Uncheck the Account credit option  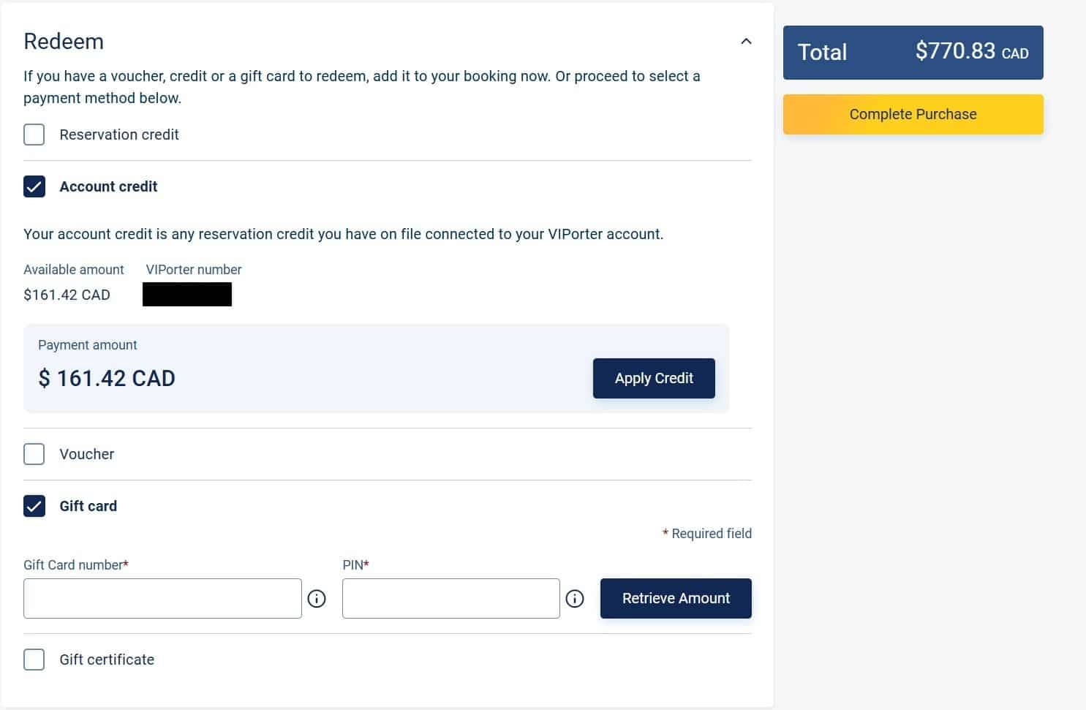pos(34,186)
